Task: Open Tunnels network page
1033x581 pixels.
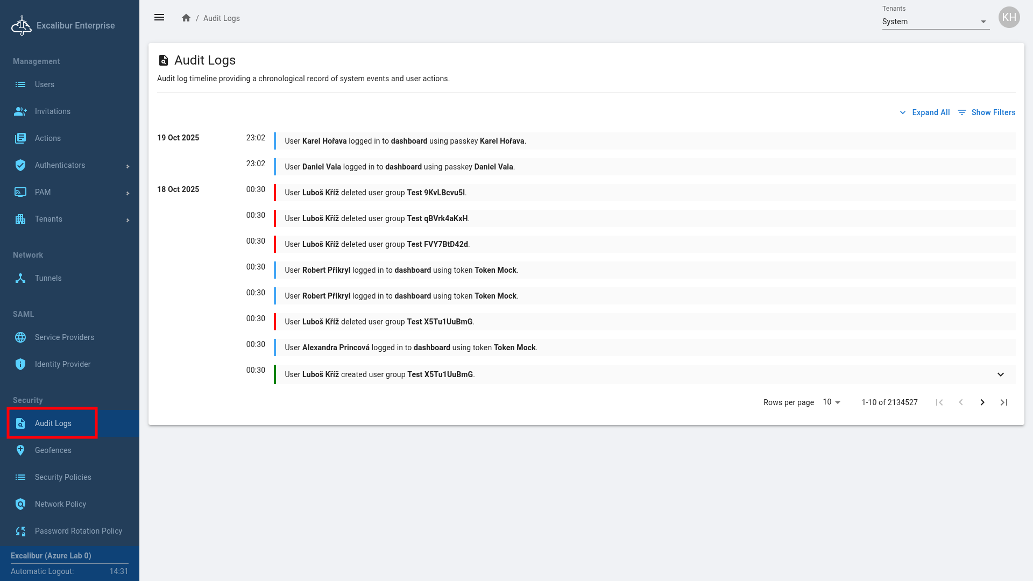Action: pyautogui.click(x=48, y=278)
